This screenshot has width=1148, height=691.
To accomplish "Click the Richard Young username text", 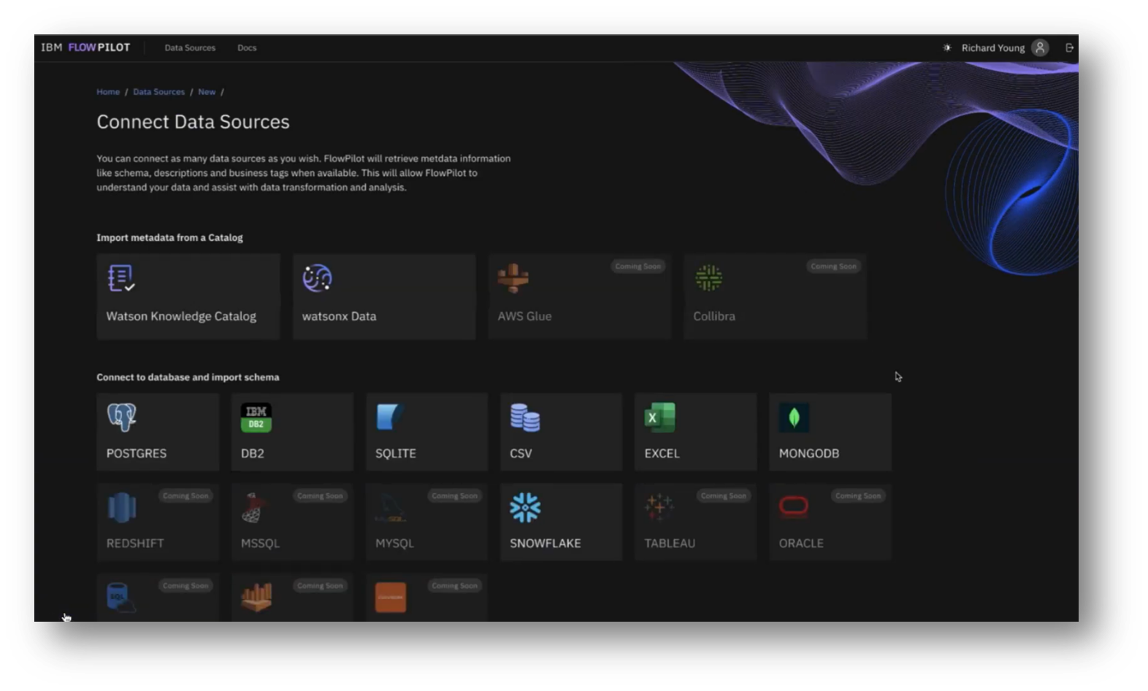I will point(993,48).
